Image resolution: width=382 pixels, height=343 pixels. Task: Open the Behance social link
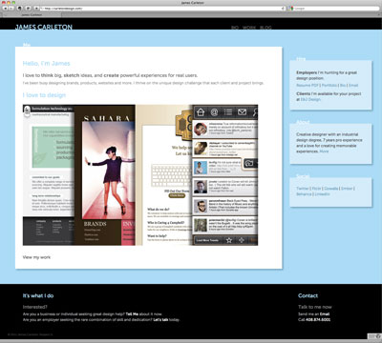pyautogui.click(x=304, y=194)
